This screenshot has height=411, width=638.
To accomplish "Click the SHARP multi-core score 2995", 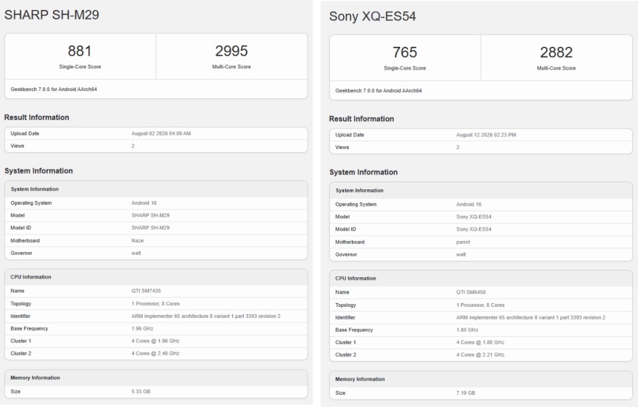I will point(231,51).
